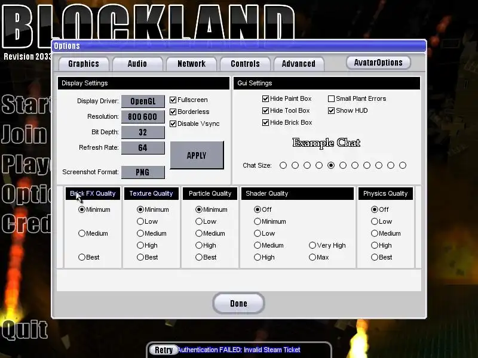The image size is (478, 358).
Task: Set Brick FX Quality to Medium
Action: pyautogui.click(x=82, y=233)
